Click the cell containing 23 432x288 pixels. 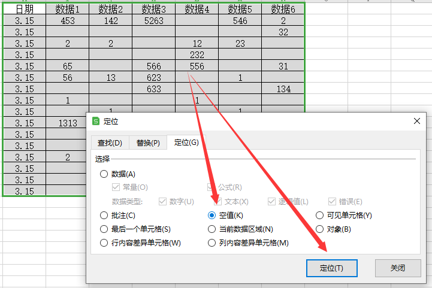(x=240, y=44)
